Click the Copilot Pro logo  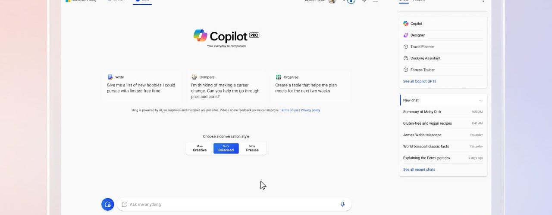click(x=226, y=36)
